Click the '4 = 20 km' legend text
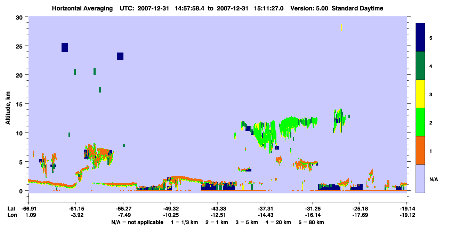The width and height of the screenshot is (452, 232). [278, 222]
